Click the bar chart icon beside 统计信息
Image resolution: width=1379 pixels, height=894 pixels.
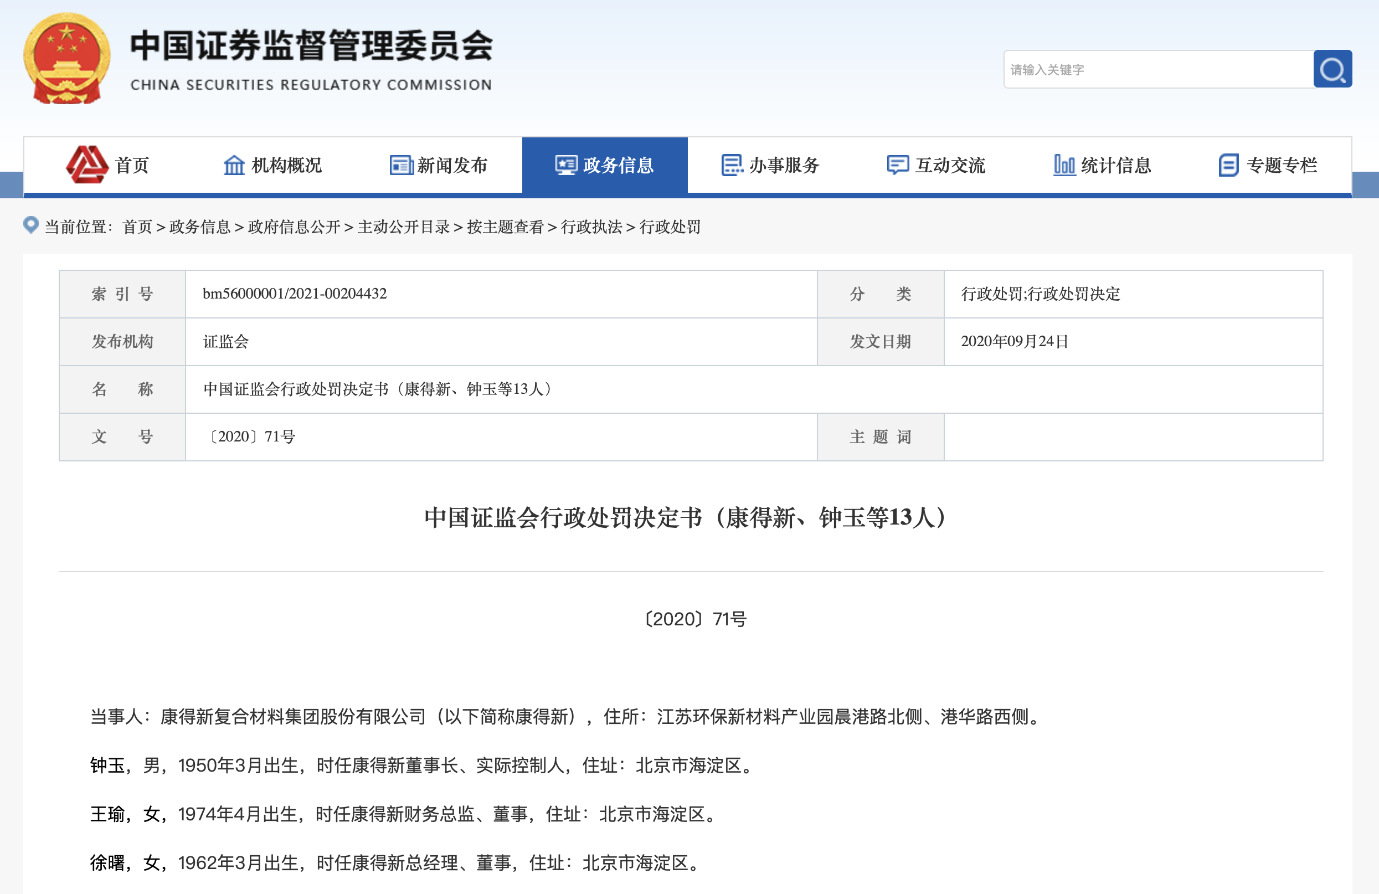click(1064, 166)
